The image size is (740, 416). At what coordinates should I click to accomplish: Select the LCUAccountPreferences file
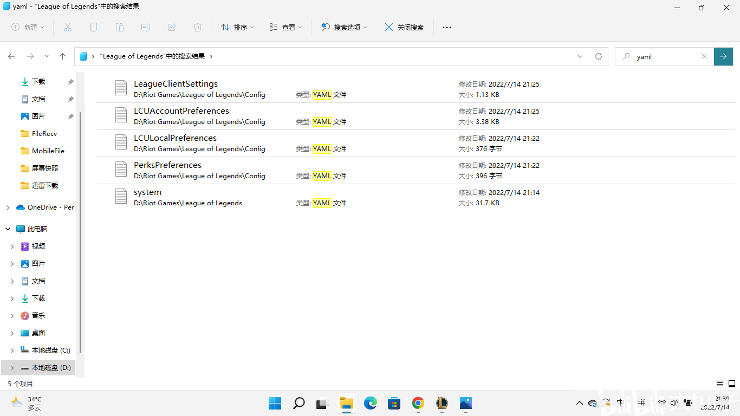pyautogui.click(x=416, y=116)
